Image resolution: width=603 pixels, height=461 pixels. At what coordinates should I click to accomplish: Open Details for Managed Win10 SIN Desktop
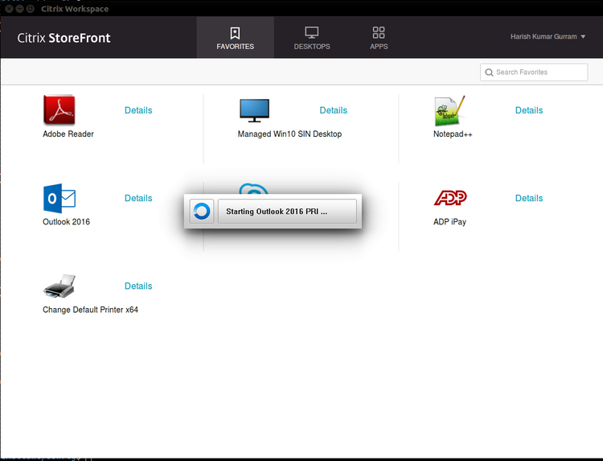(x=334, y=110)
